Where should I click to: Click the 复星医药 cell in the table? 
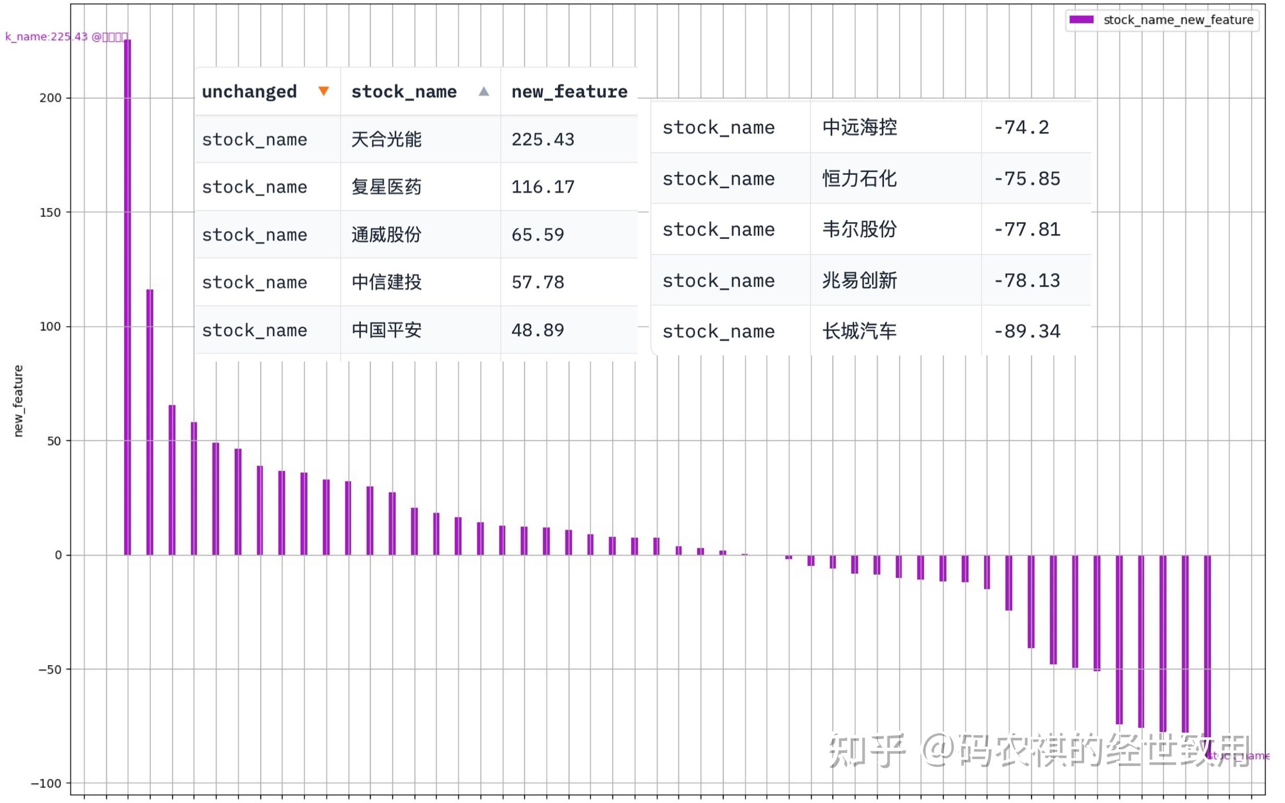[386, 187]
